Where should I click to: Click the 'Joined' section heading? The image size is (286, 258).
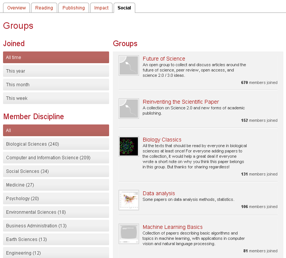[x=14, y=44]
